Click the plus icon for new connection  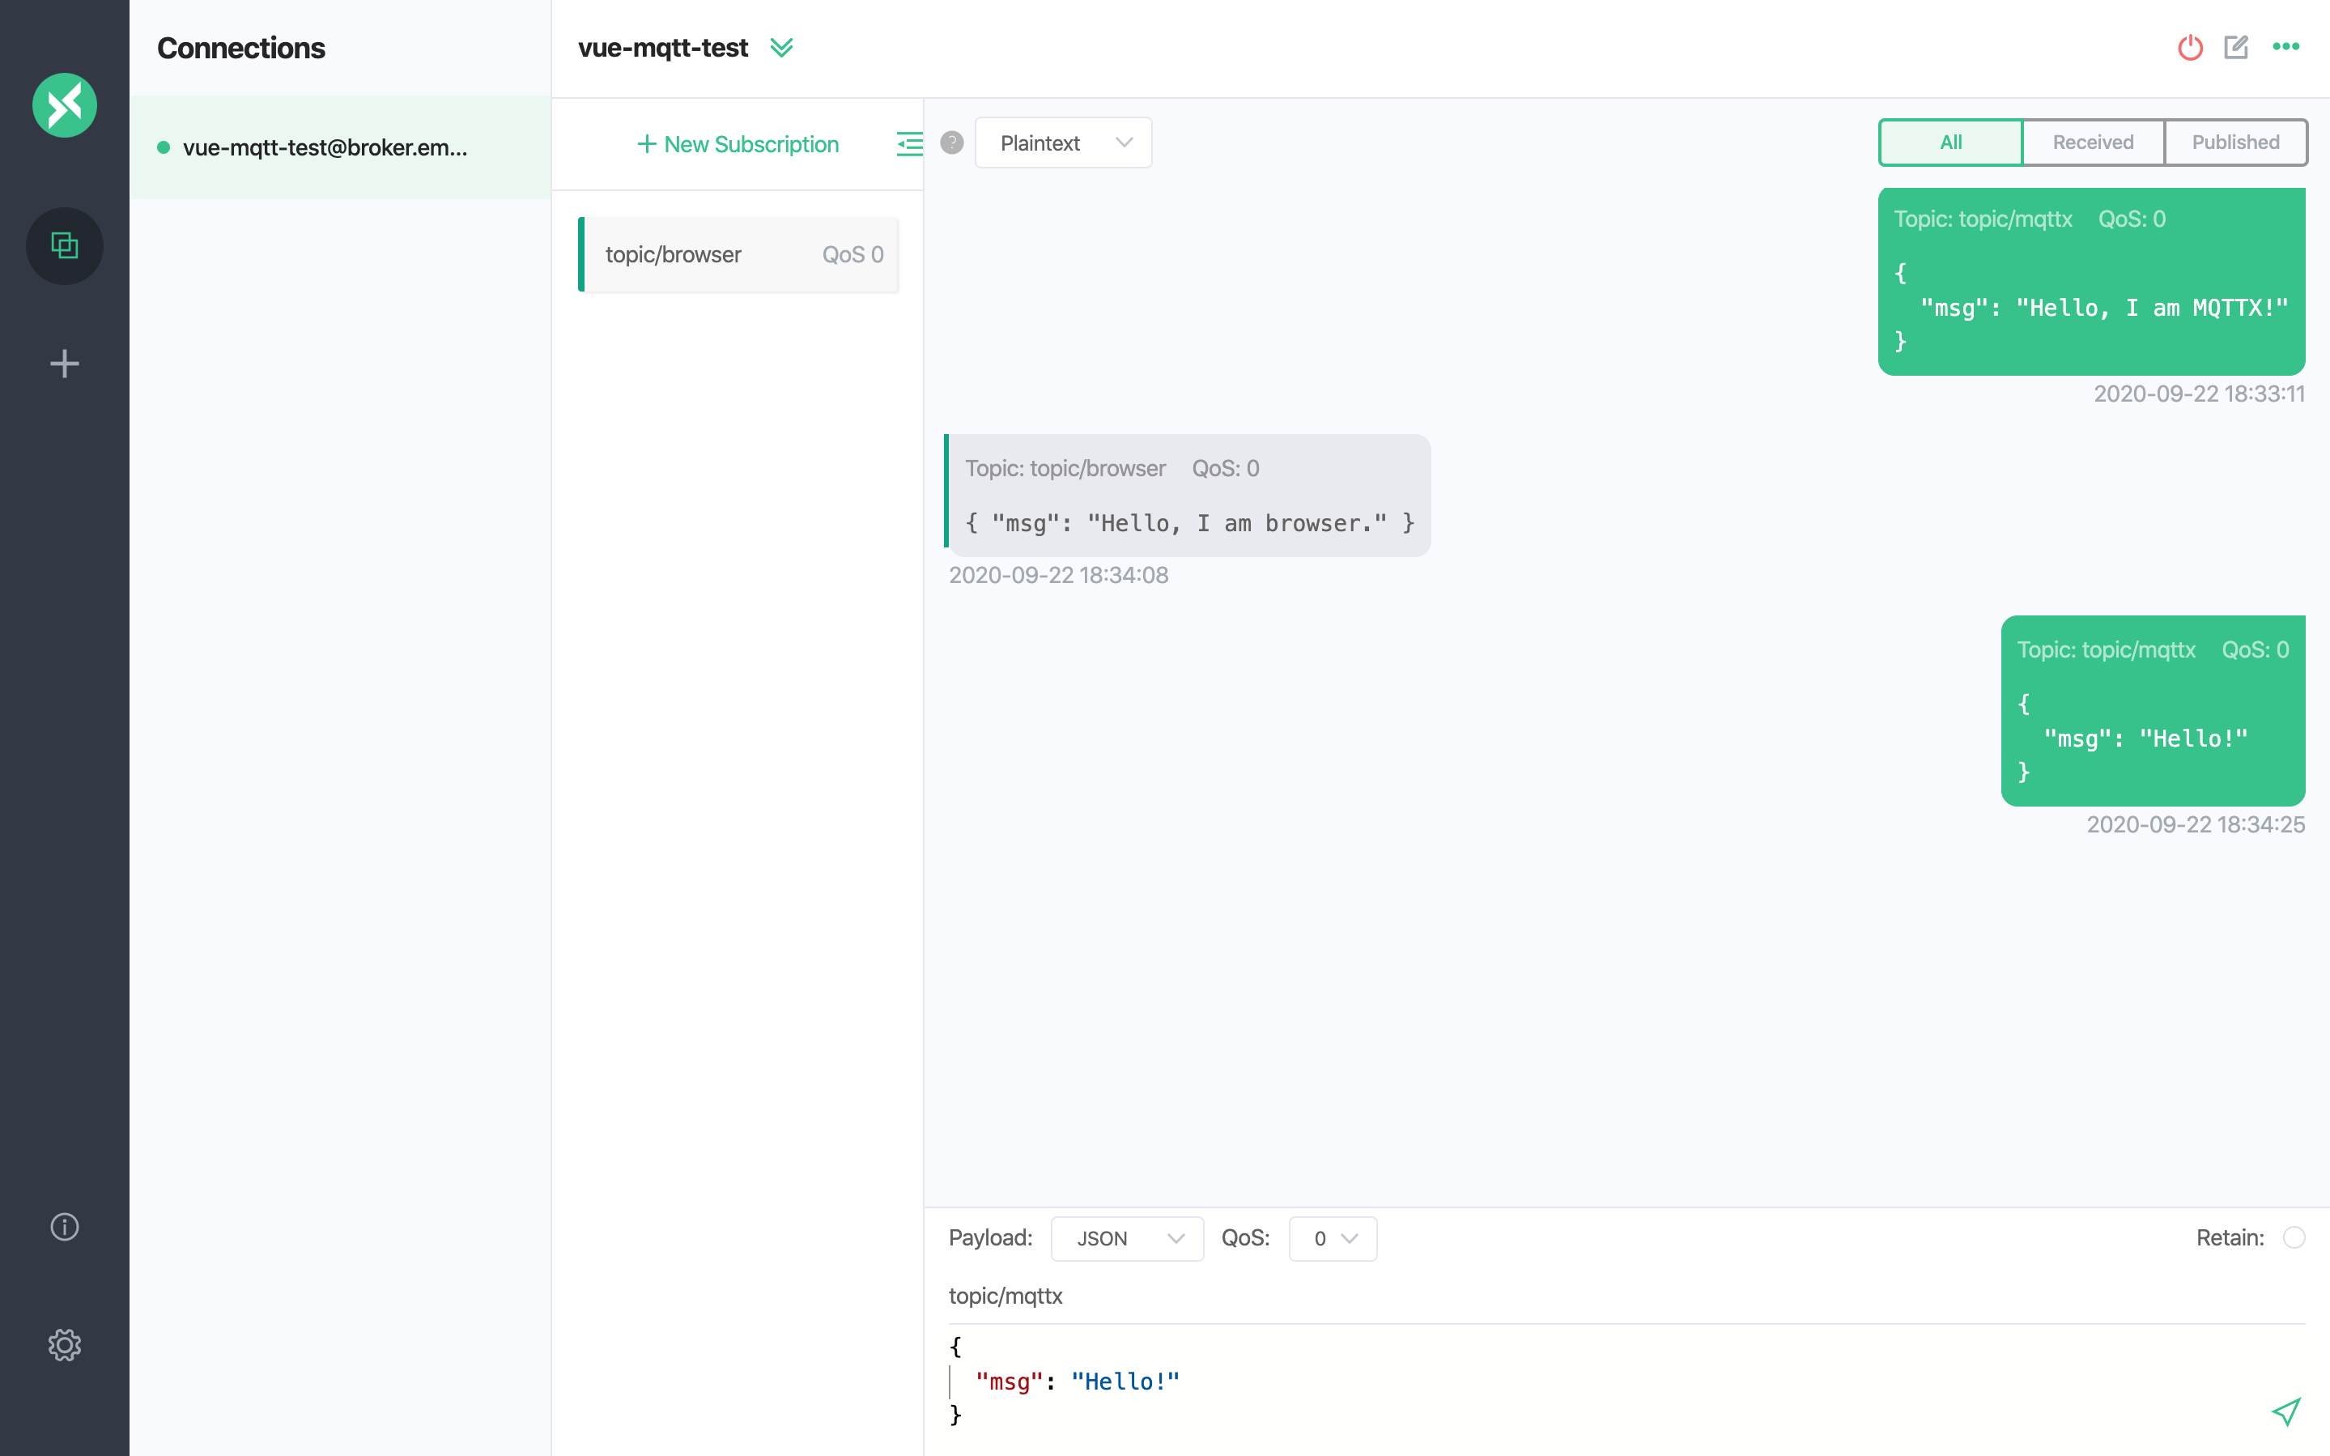(x=65, y=364)
